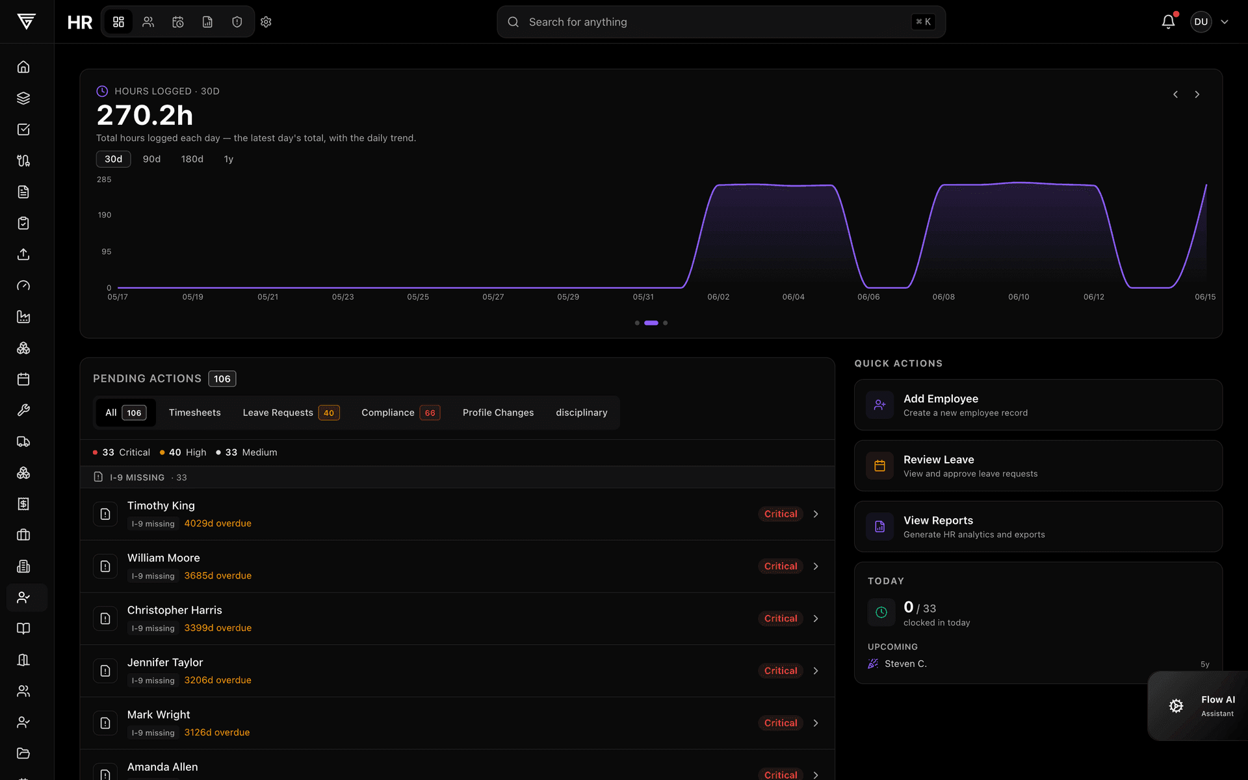Open HR settings gear icon
Viewport: 1248px width, 780px height.
point(266,22)
